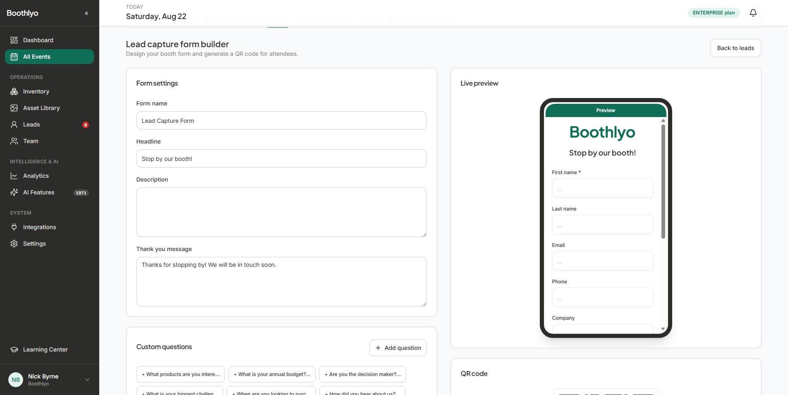Click the preview Phone field
Viewport: 788px width, 395px height.
[602, 297]
